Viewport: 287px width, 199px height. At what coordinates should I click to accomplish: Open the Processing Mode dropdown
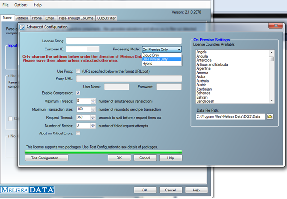pyautogui.click(x=162, y=50)
